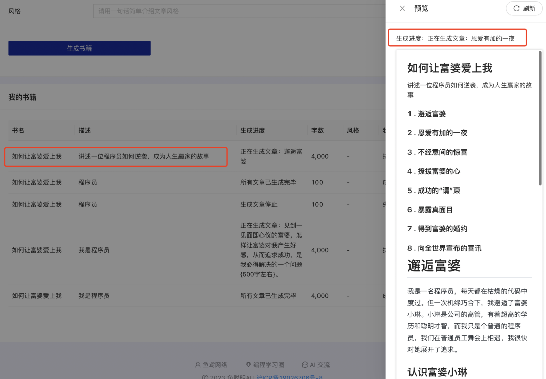Screen dimensions: 546x379
Task: Click chapter 6 暴露真面目 in the outline
Action: point(430,210)
